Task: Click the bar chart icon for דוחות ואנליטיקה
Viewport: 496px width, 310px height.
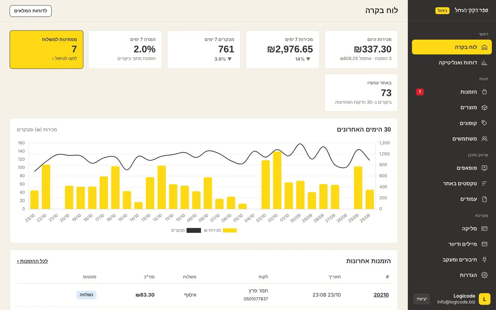Action: tap(485, 63)
